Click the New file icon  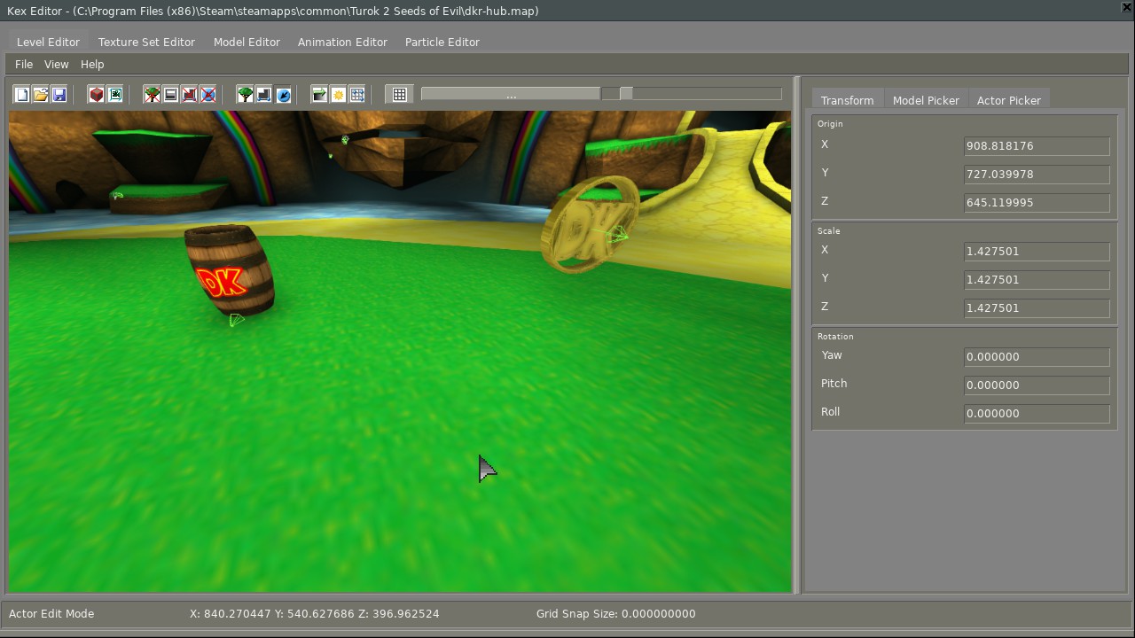point(22,95)
